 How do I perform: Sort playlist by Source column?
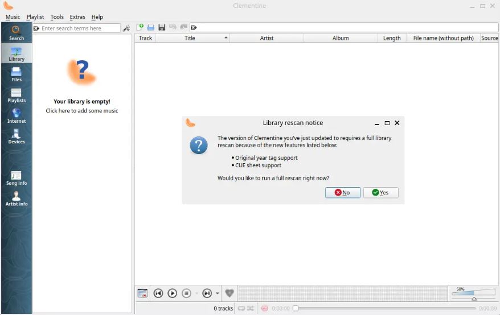[489, 38]
